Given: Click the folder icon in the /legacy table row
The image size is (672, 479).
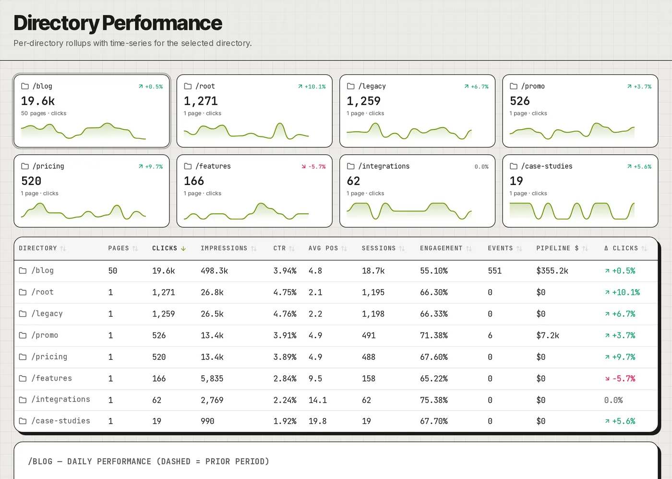Looking at the screenshot, I should (23, 314).
